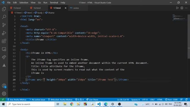The width and height of the screenshot is (190, 107).
Task: Open Microsoft Edge from taskbar
Action: click(x=106, y=104)
